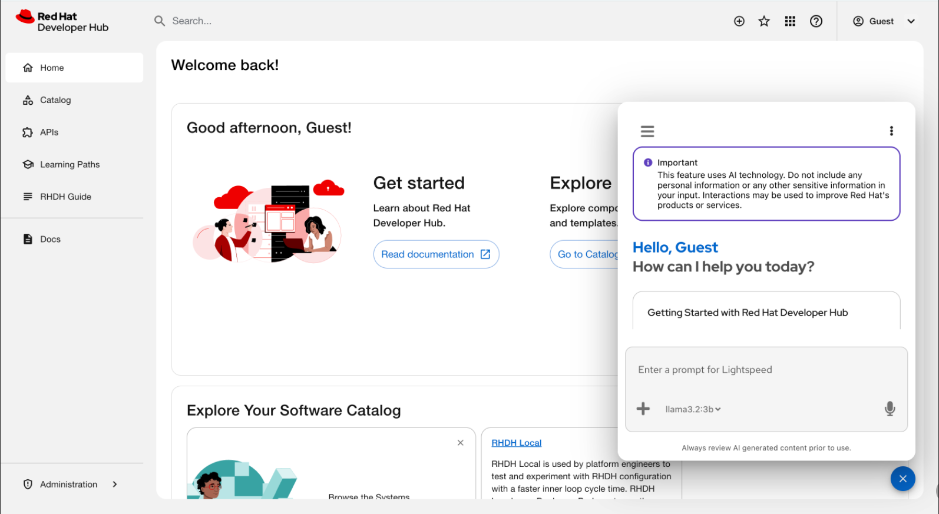Open the Lightspeed chat history hamburger menu

[x=647, y=131]
